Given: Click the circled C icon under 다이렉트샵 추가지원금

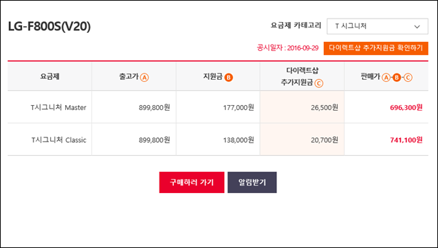Looking at the screenshot, I should click(319, 83).
